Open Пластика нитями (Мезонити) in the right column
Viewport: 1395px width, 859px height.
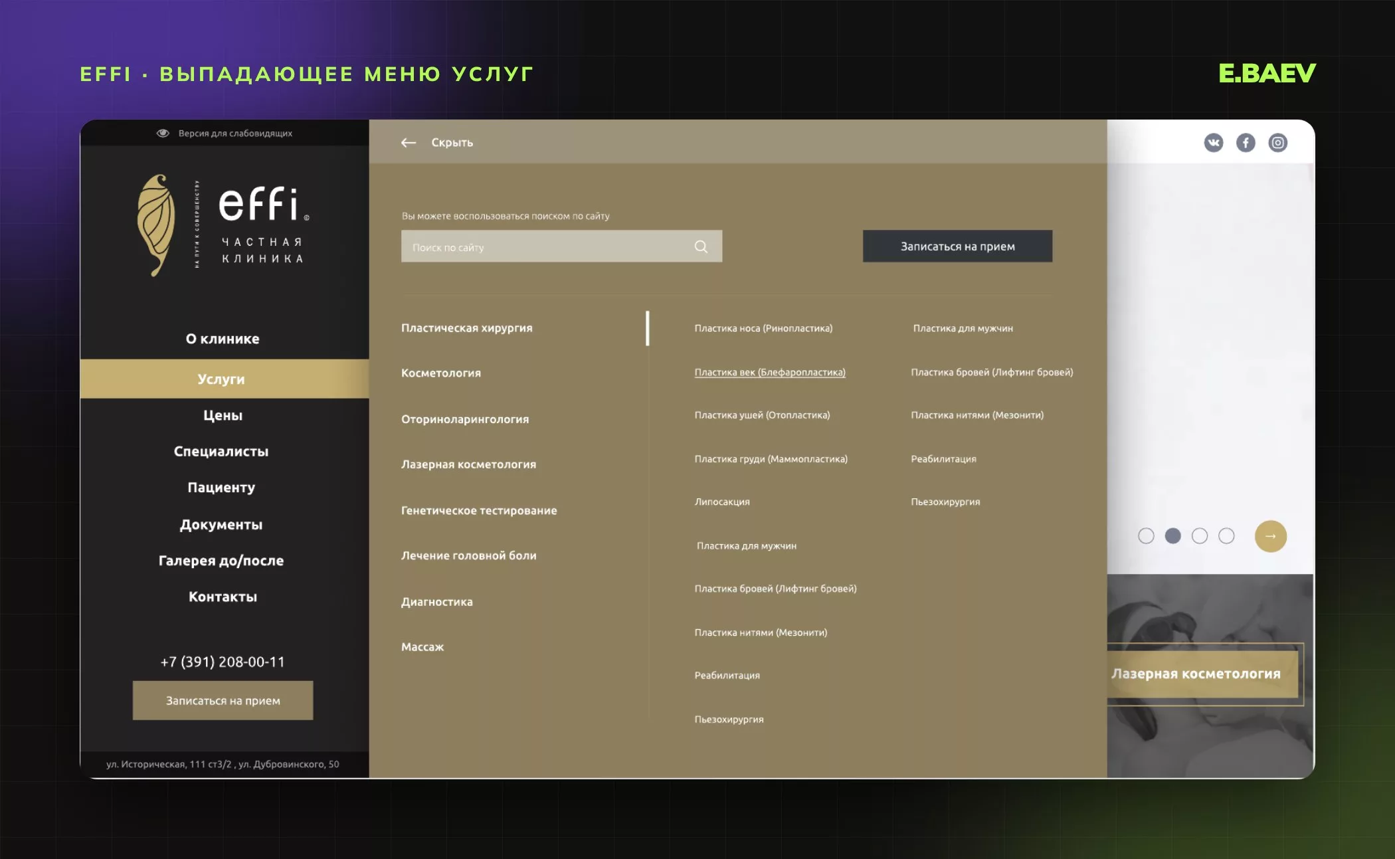point(977,415)
